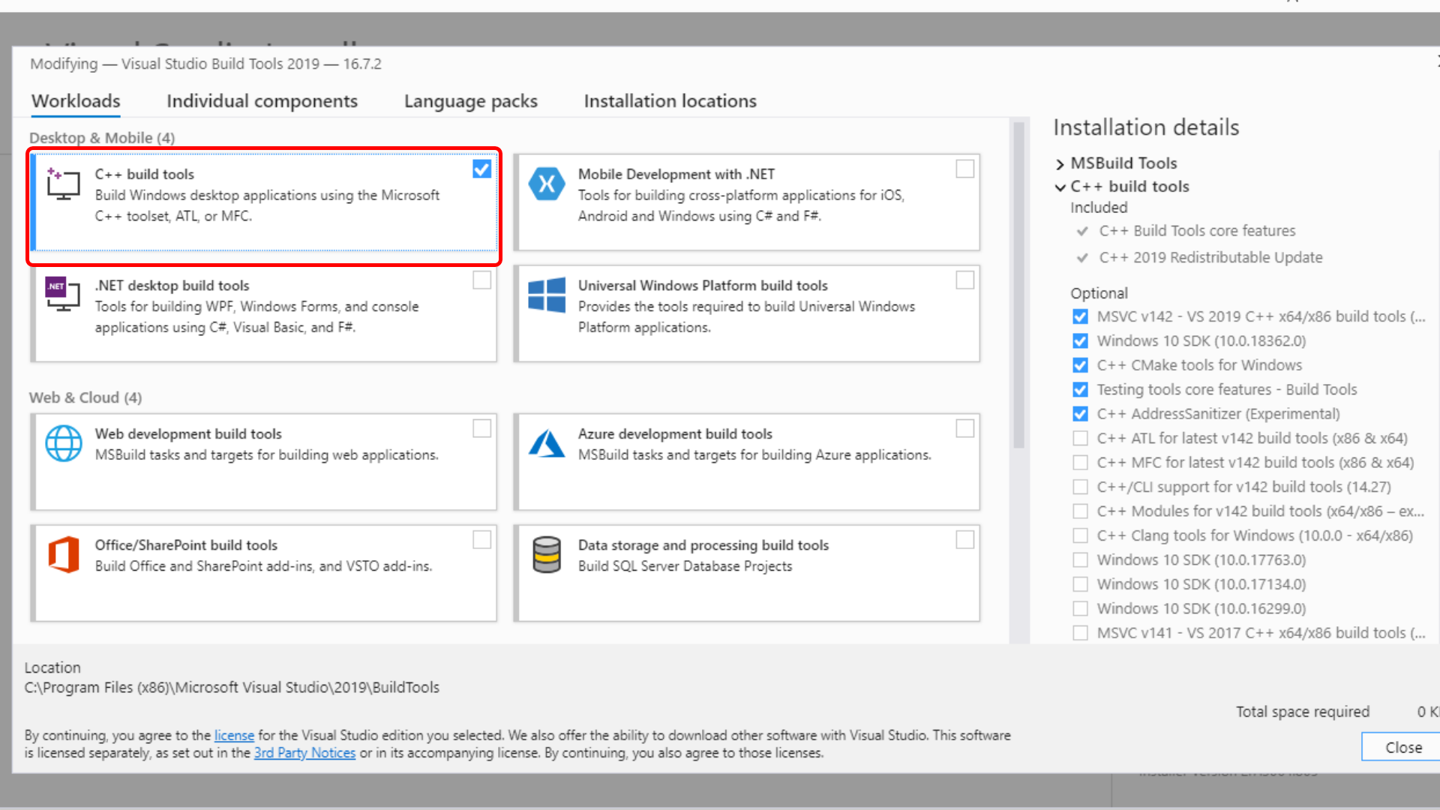Uncheck the C++ build tools workload checkbox
Viewport: 1440px width, 810px height.
(481, 169)
